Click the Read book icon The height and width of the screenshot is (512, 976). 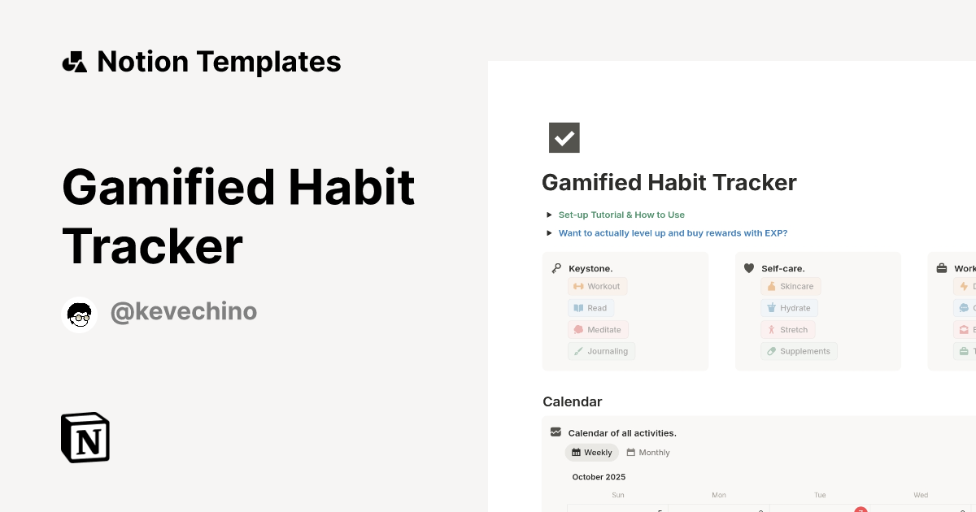click(577, 308)
